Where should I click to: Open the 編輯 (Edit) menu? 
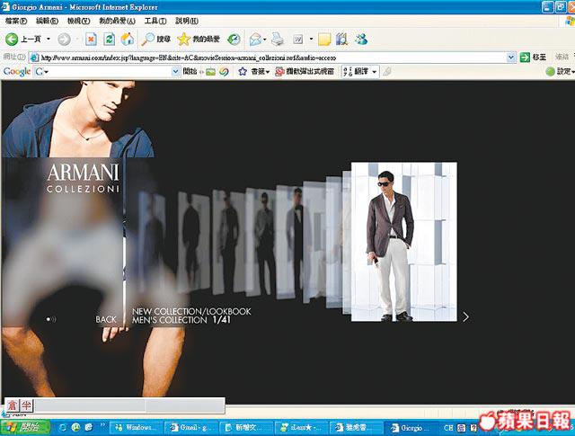tap(47, 21)
